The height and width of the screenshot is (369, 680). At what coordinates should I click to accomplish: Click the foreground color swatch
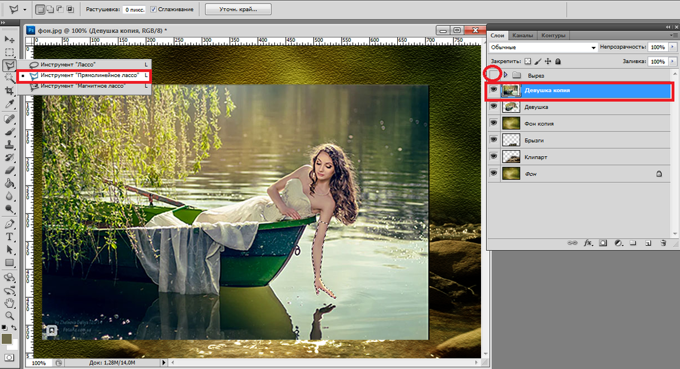pyautogui.click(x=7, y=338)
